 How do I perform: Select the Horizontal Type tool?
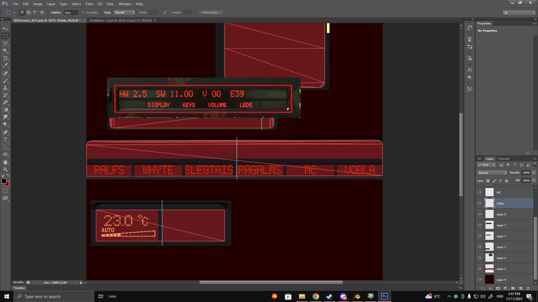click(x=5, y=140)
